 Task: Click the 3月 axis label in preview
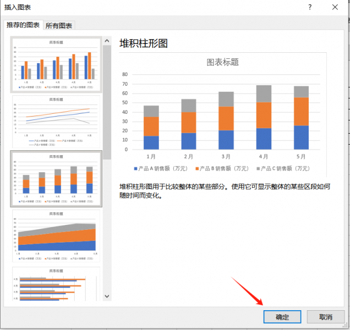226,157
